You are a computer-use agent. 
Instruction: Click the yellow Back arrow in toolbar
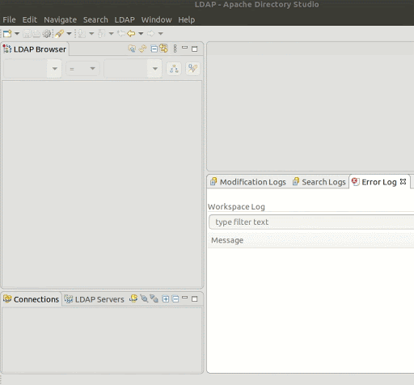(131, 33)
